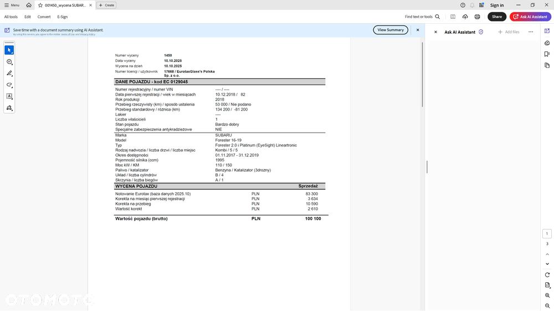The height and width of the screenshot is (311, 554).
Task: Select the Fill and sign tool
Action: coord(9,108)
